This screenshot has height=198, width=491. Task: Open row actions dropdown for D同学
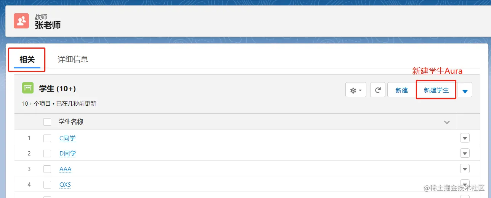(465, 154)
